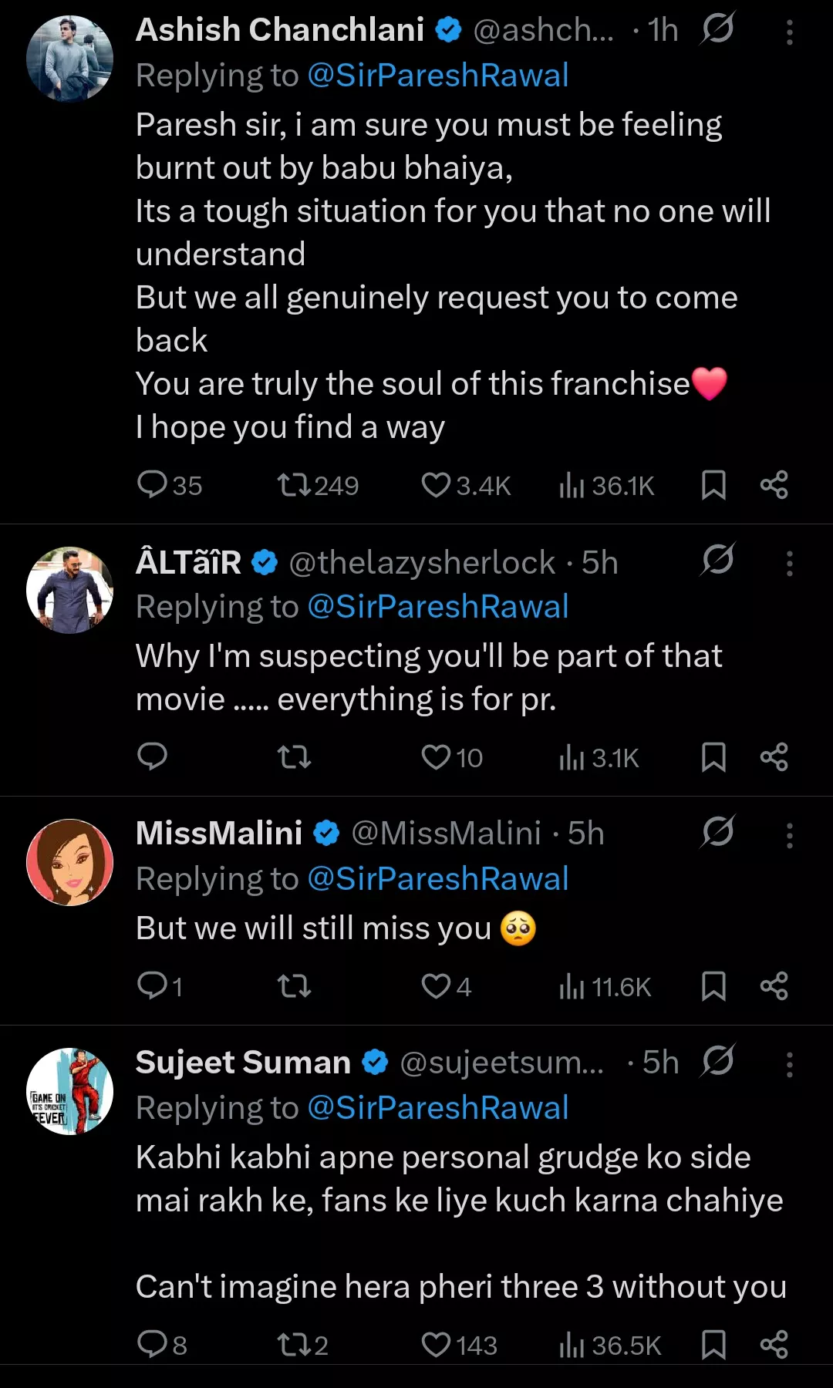Bookmark MissMalini's reply
This screenshot has width=833, height=1388.
coord(713,986)
